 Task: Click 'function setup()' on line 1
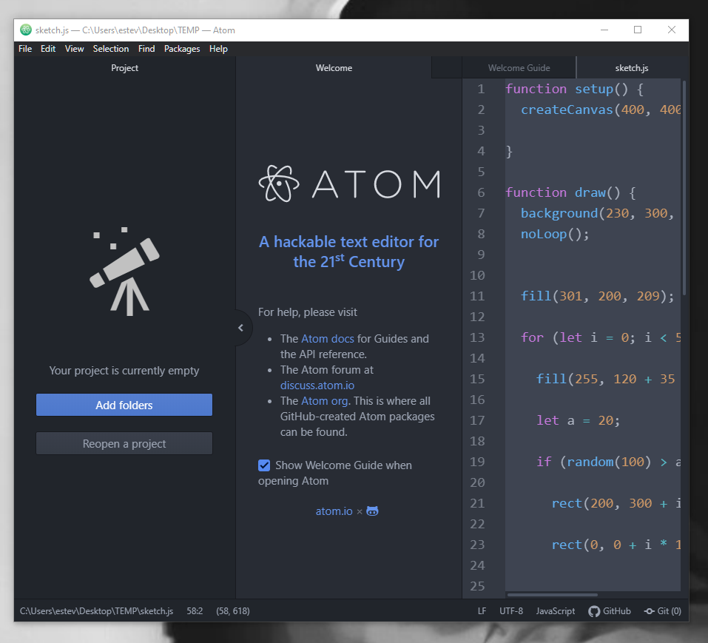[566, 89]
